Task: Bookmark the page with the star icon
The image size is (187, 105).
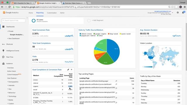Action: pyautogui.click(x=172, y=7)
